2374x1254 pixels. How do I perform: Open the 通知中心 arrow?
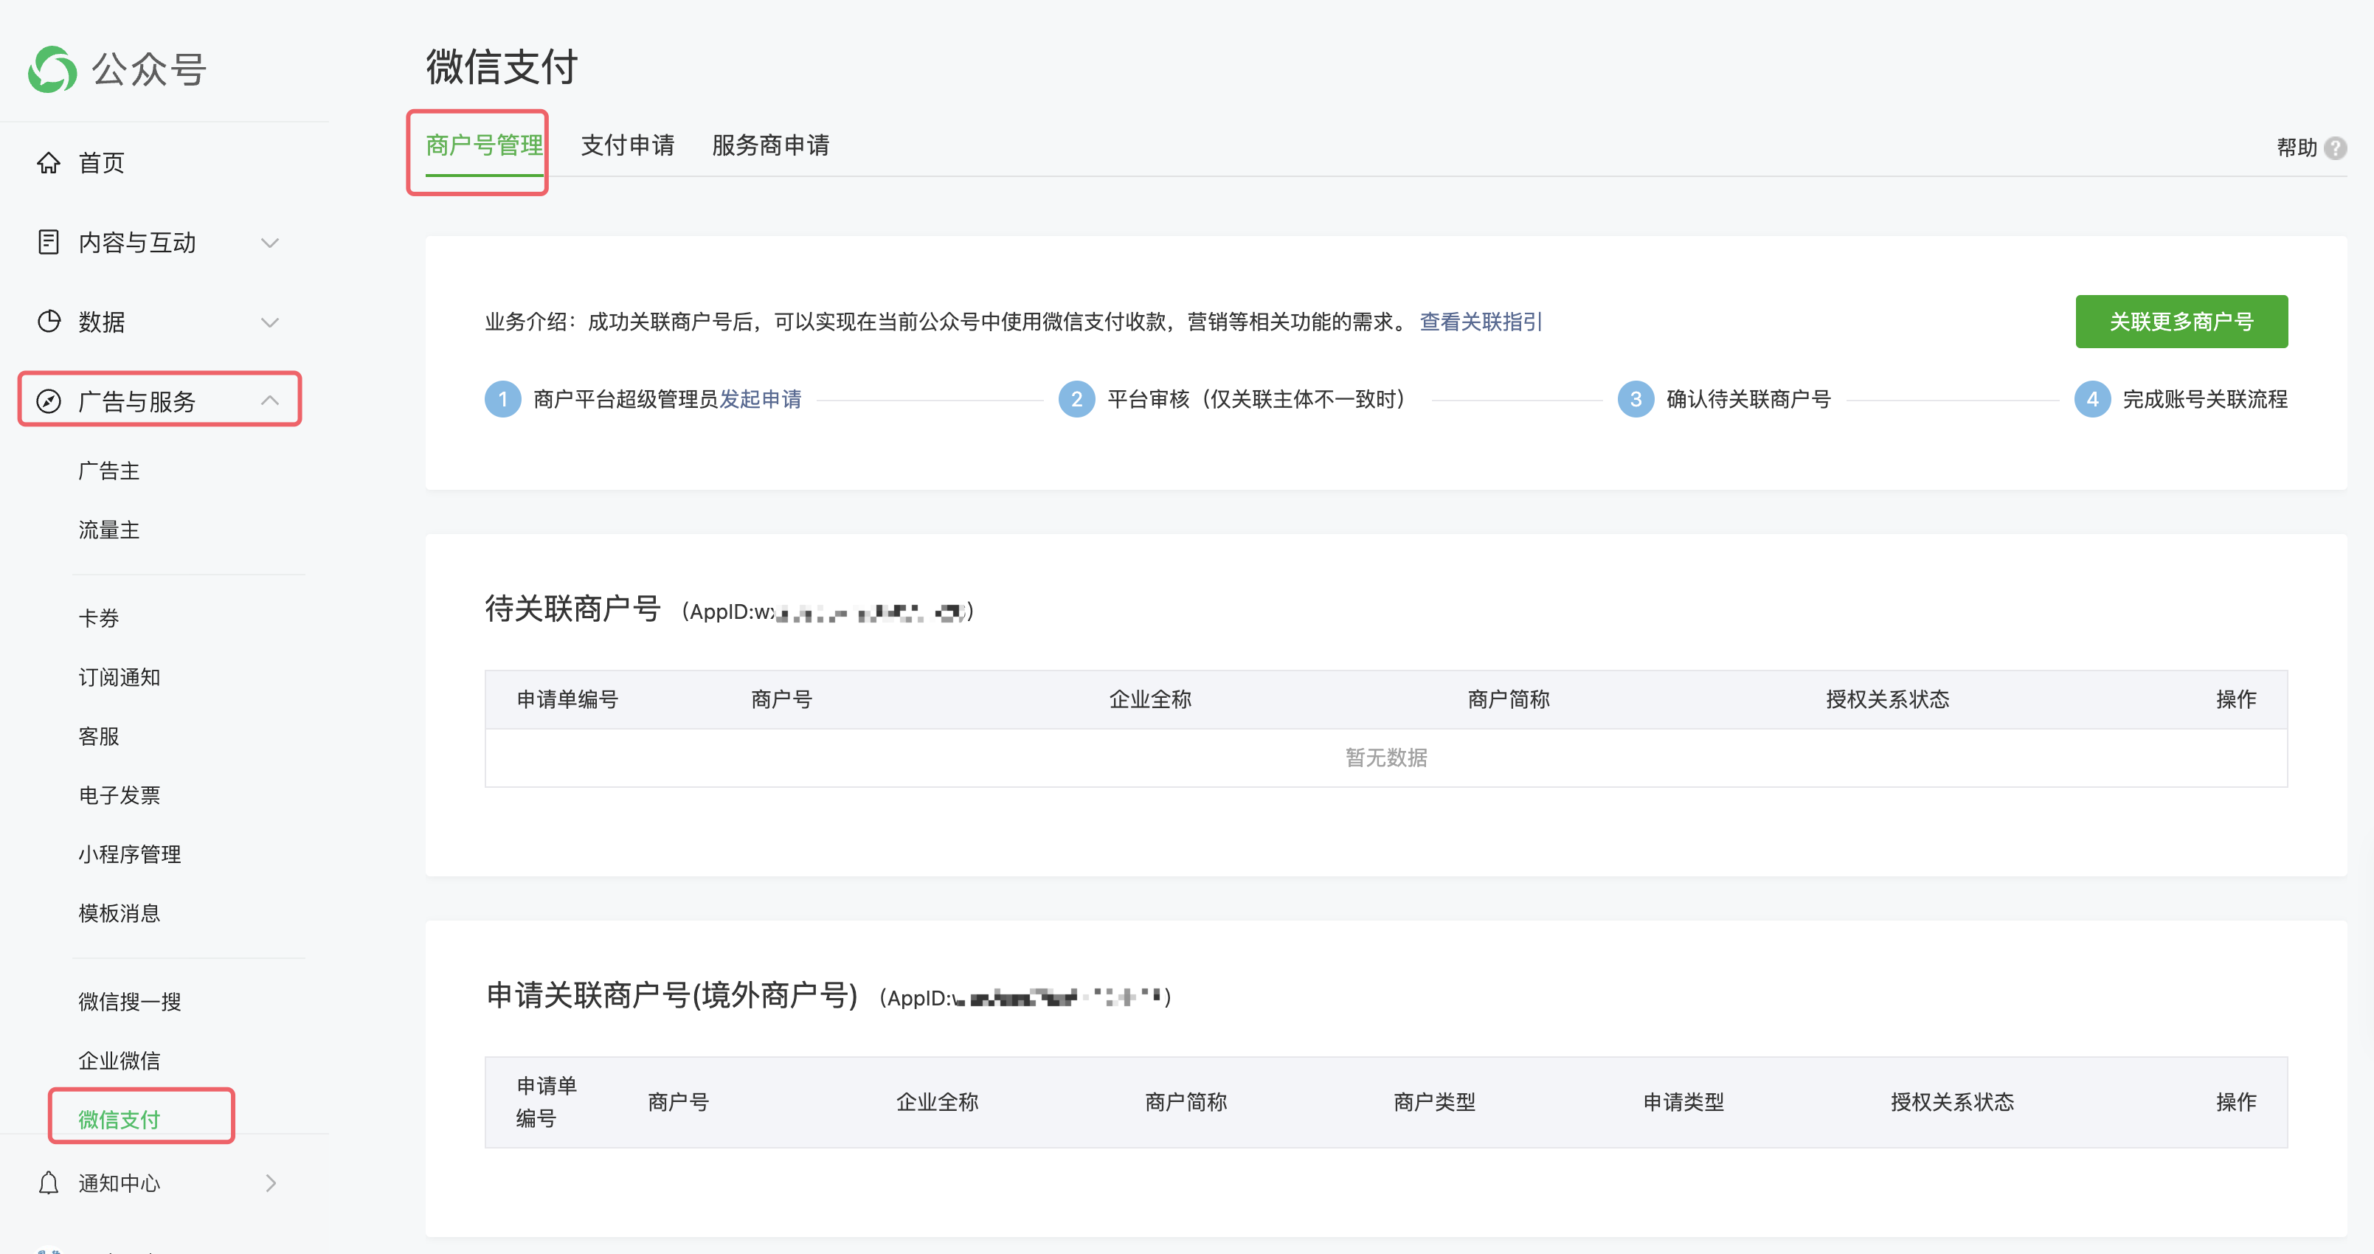(x=271, y=1182)
